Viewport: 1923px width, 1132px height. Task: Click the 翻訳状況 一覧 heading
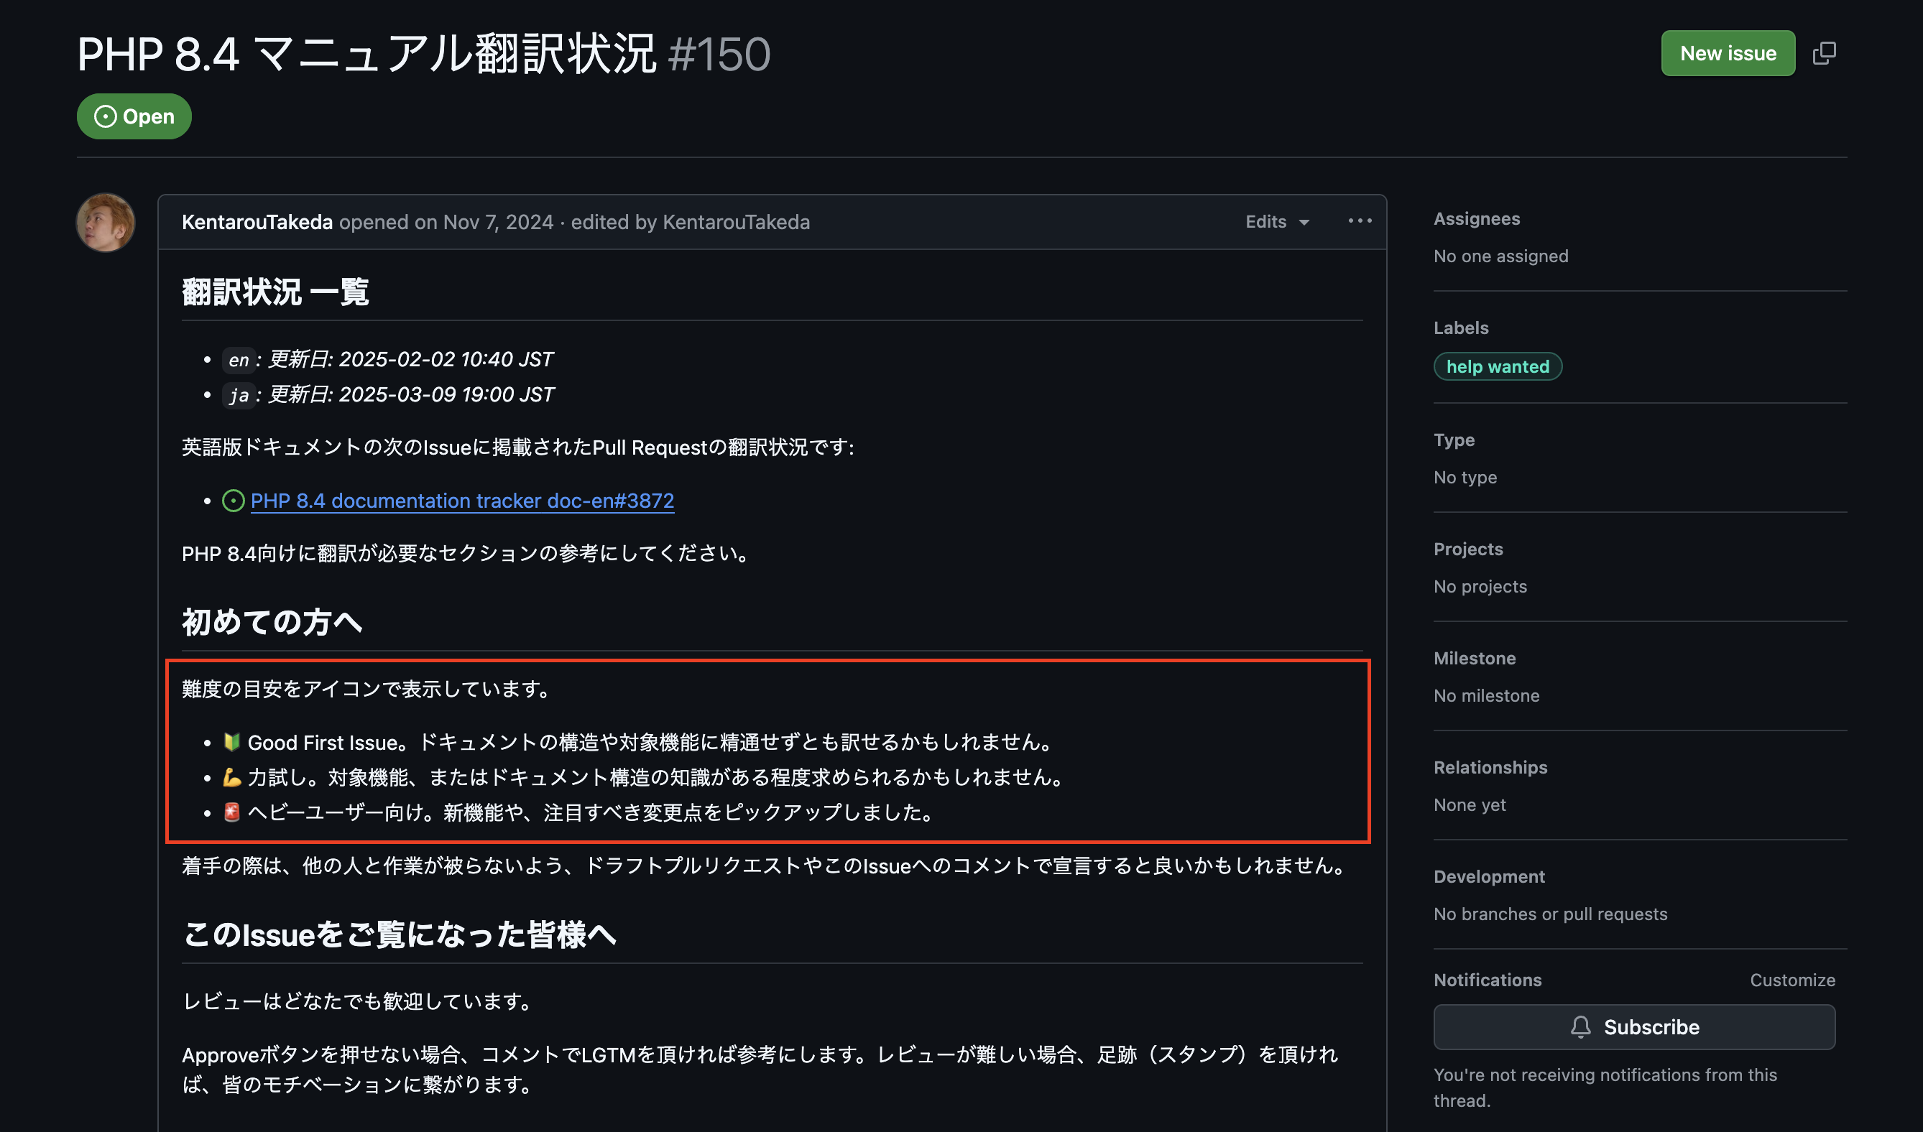click(275, 292)
